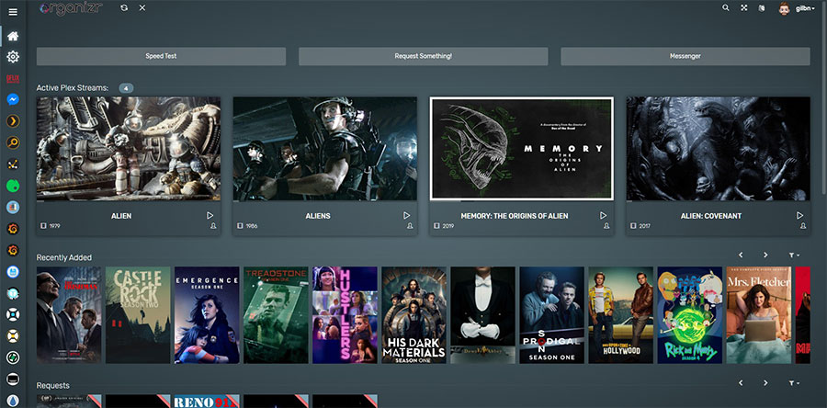827x408 pixels.
Task: Toggle fullscreen with the expand icon
Action: coord(744,7)
